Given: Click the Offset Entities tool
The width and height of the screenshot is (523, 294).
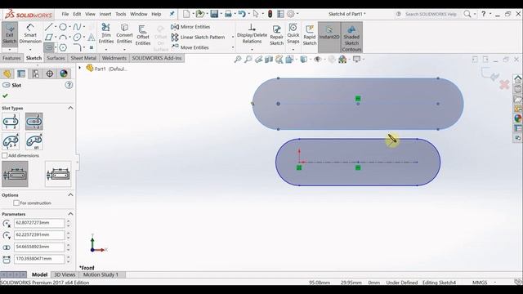Looking at the screenshot, I should [143, 35].
